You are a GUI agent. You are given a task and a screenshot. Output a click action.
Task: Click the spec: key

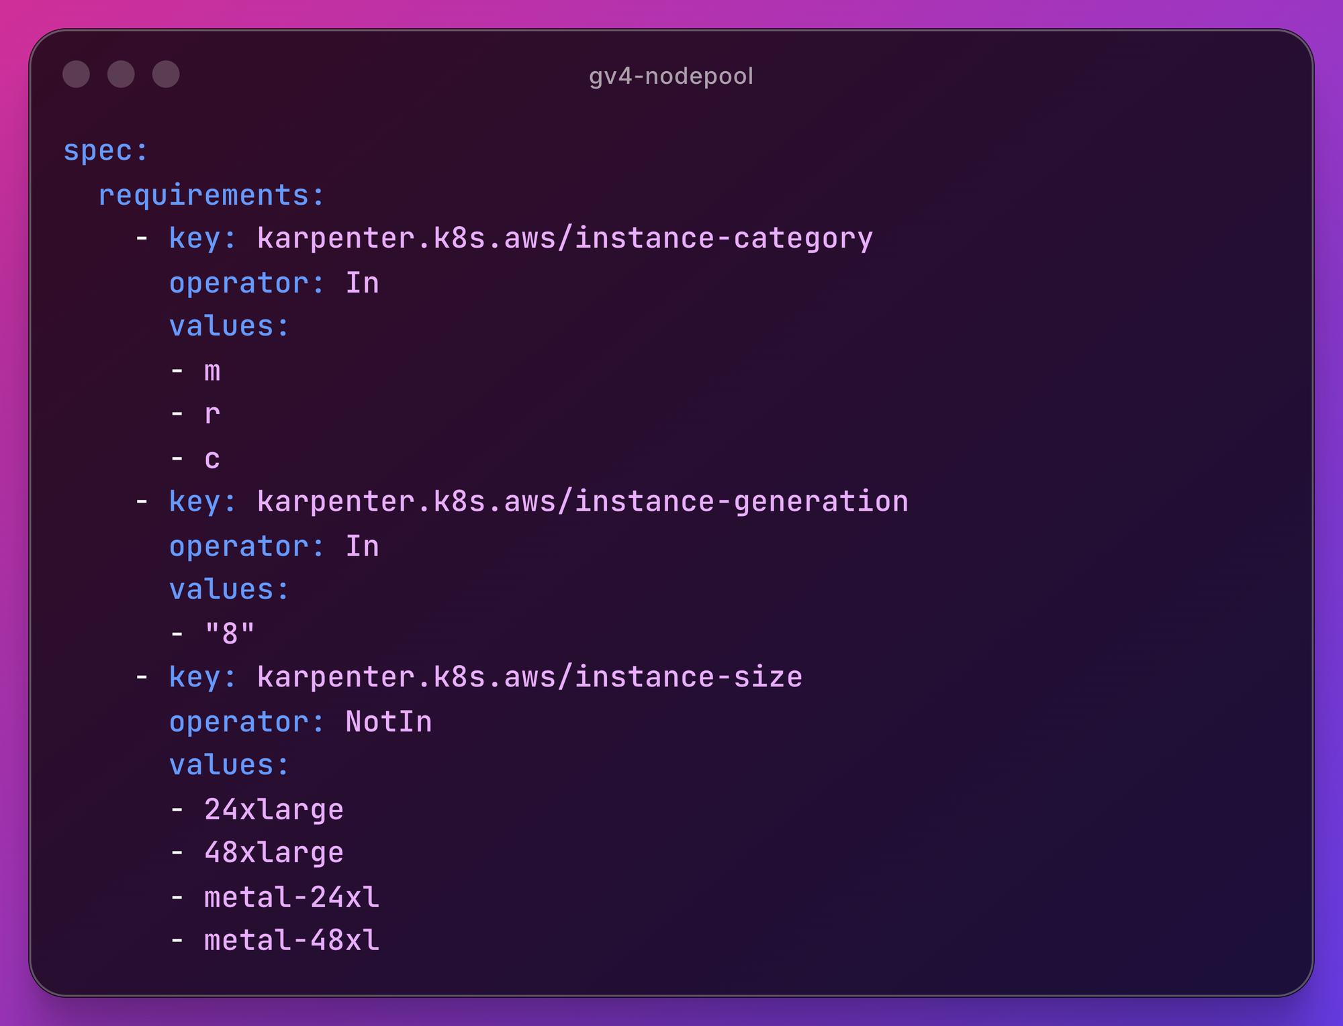[x=105, y=150]
